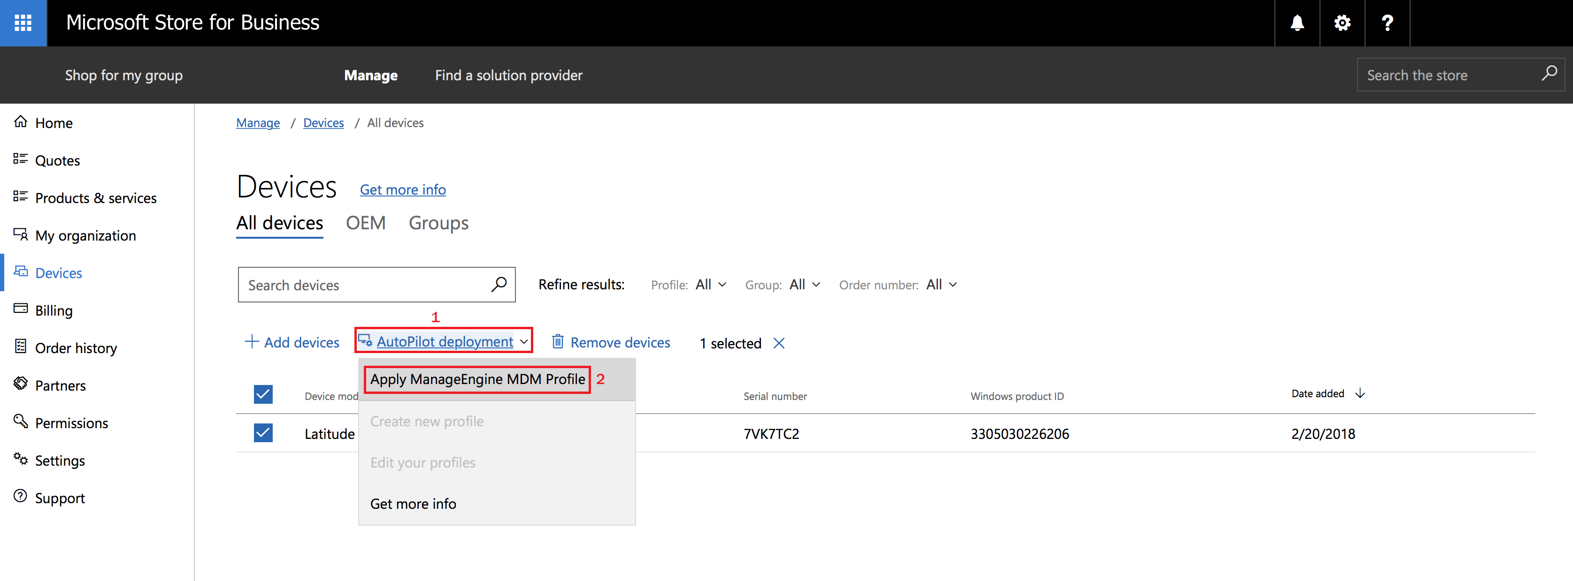Select Apply ManageEngine MDM Profile option
The image size is (1573, 581).
point(477,379)
